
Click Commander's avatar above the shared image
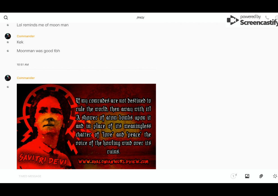tap(8, 78)
